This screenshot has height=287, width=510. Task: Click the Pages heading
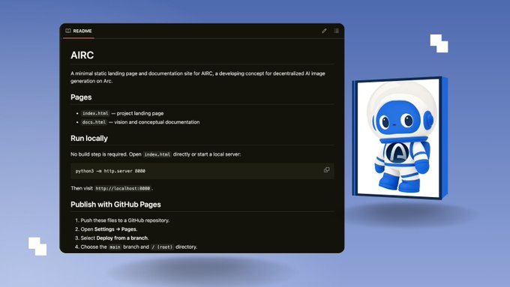click(81, 97)
